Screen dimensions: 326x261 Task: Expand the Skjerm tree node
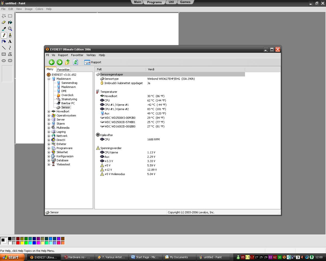pos(49,124)
